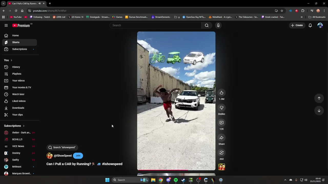The image size is (328, 184).
Task: Click the YouTube Premium logo
Action: tap(21, 25)
